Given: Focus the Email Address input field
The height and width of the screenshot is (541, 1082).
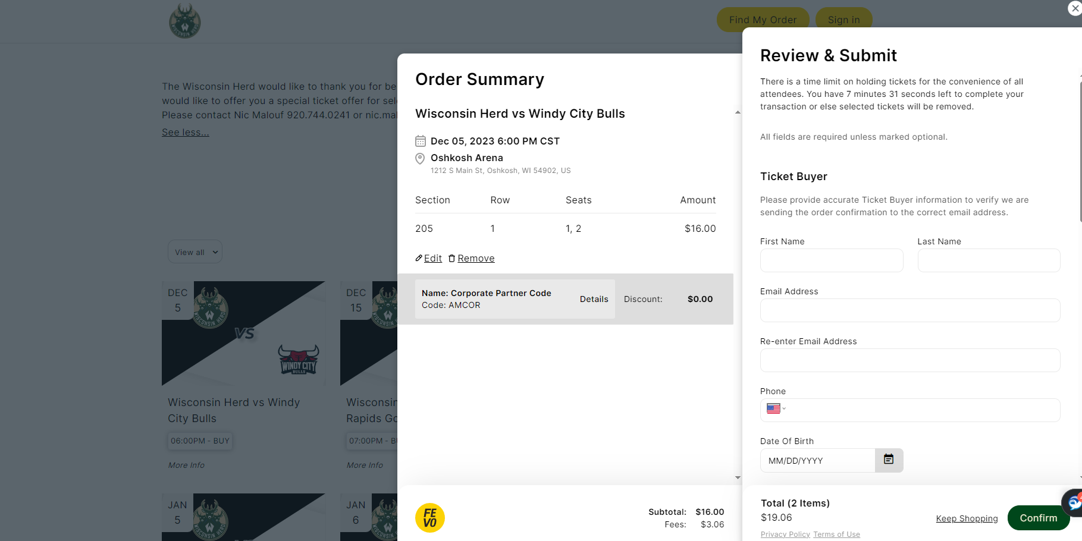Looking at the screenshot, I should tap(909, 310).
